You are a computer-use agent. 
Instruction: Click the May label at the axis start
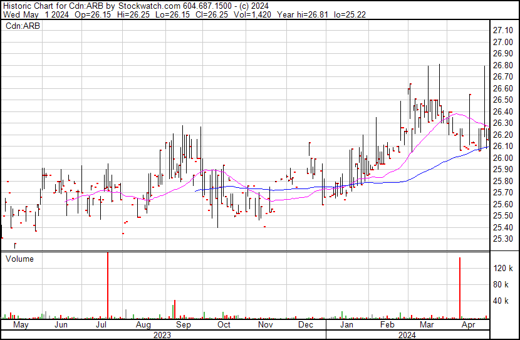20,325
